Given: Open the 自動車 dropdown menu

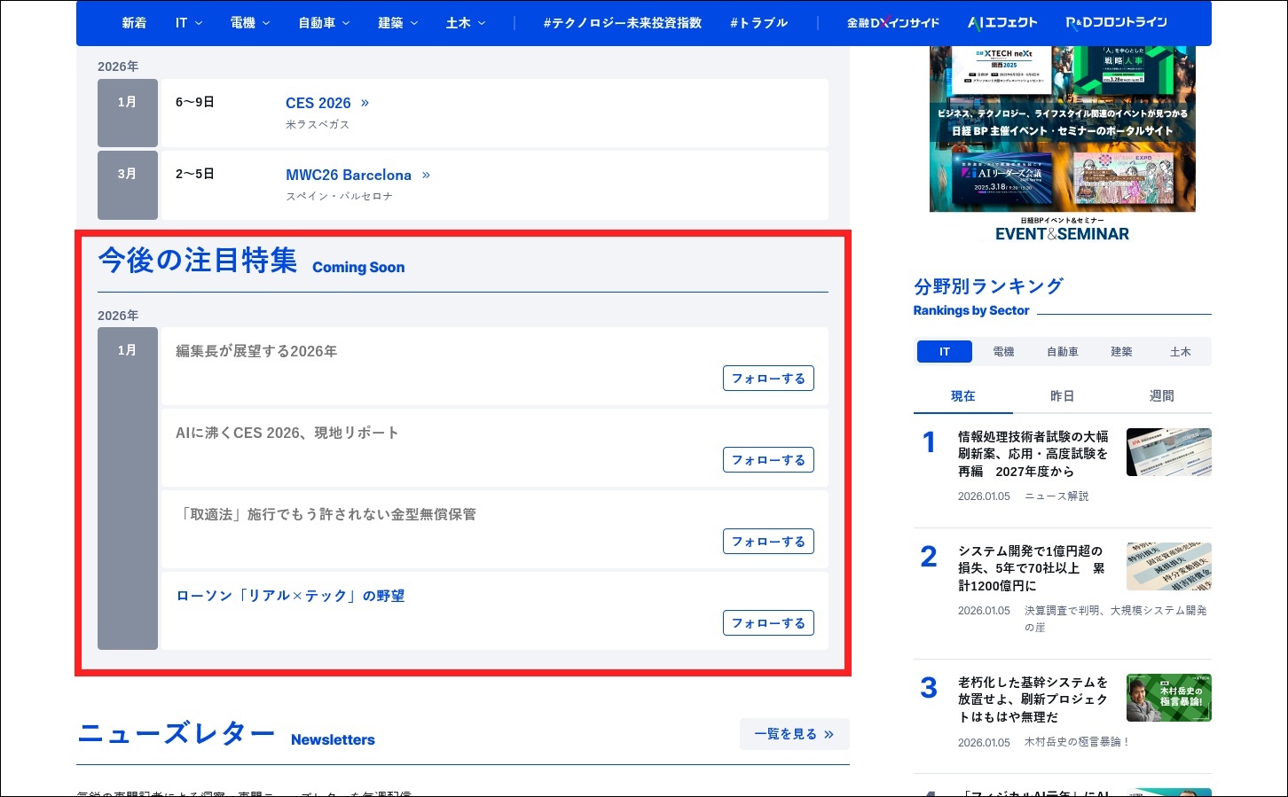Looking at the screenshot, I should click(324, 23).
